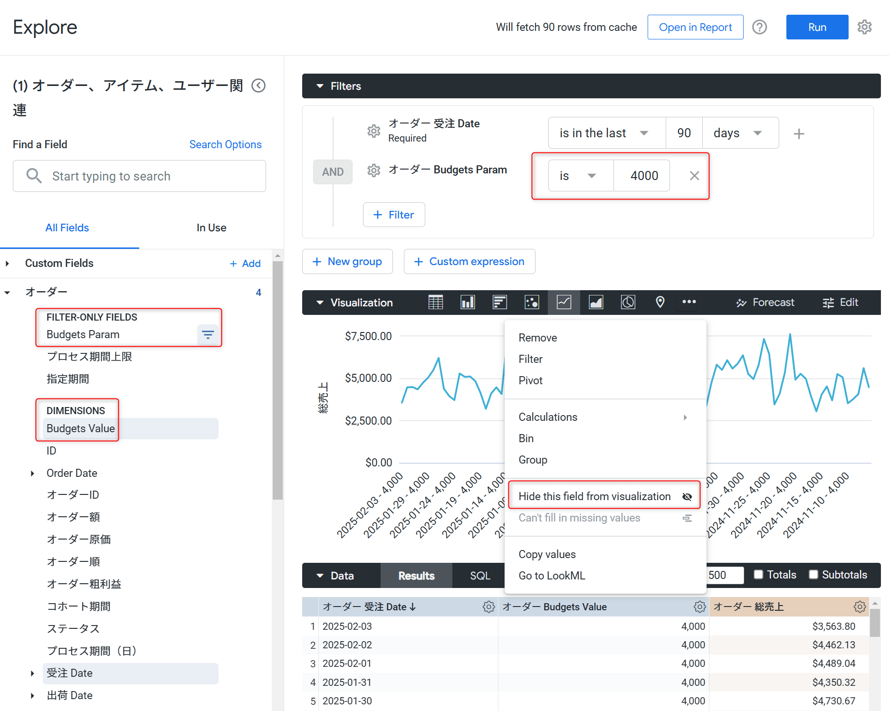Viewport: 889px width, 711px height.
Task: Choose Pivot from context menu
Action: coord(604,380)
